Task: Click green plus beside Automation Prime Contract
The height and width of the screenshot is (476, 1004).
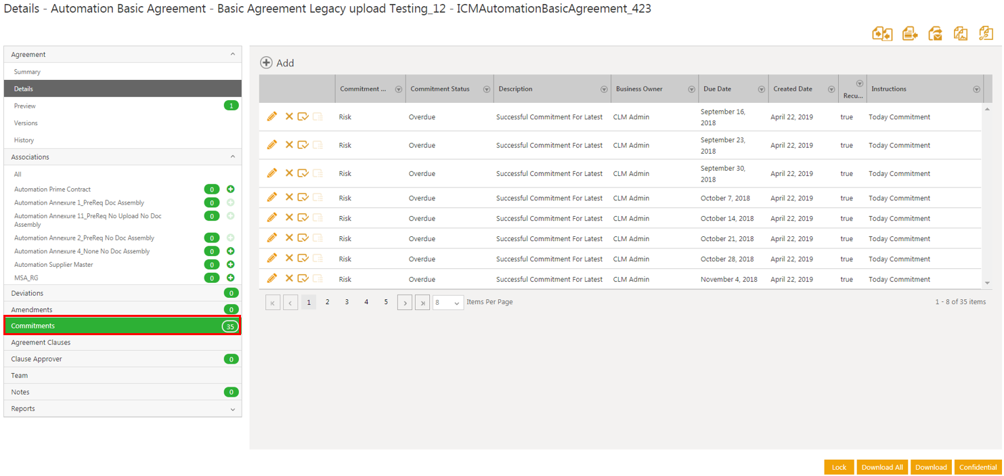Action: point(230,190)
